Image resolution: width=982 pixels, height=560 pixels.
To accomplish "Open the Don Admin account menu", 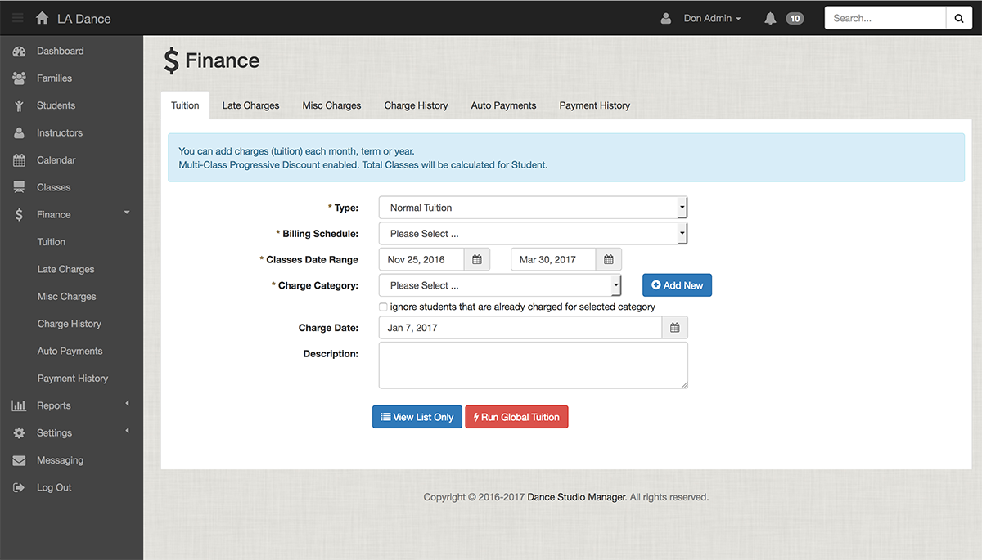I will click(710, 17).
